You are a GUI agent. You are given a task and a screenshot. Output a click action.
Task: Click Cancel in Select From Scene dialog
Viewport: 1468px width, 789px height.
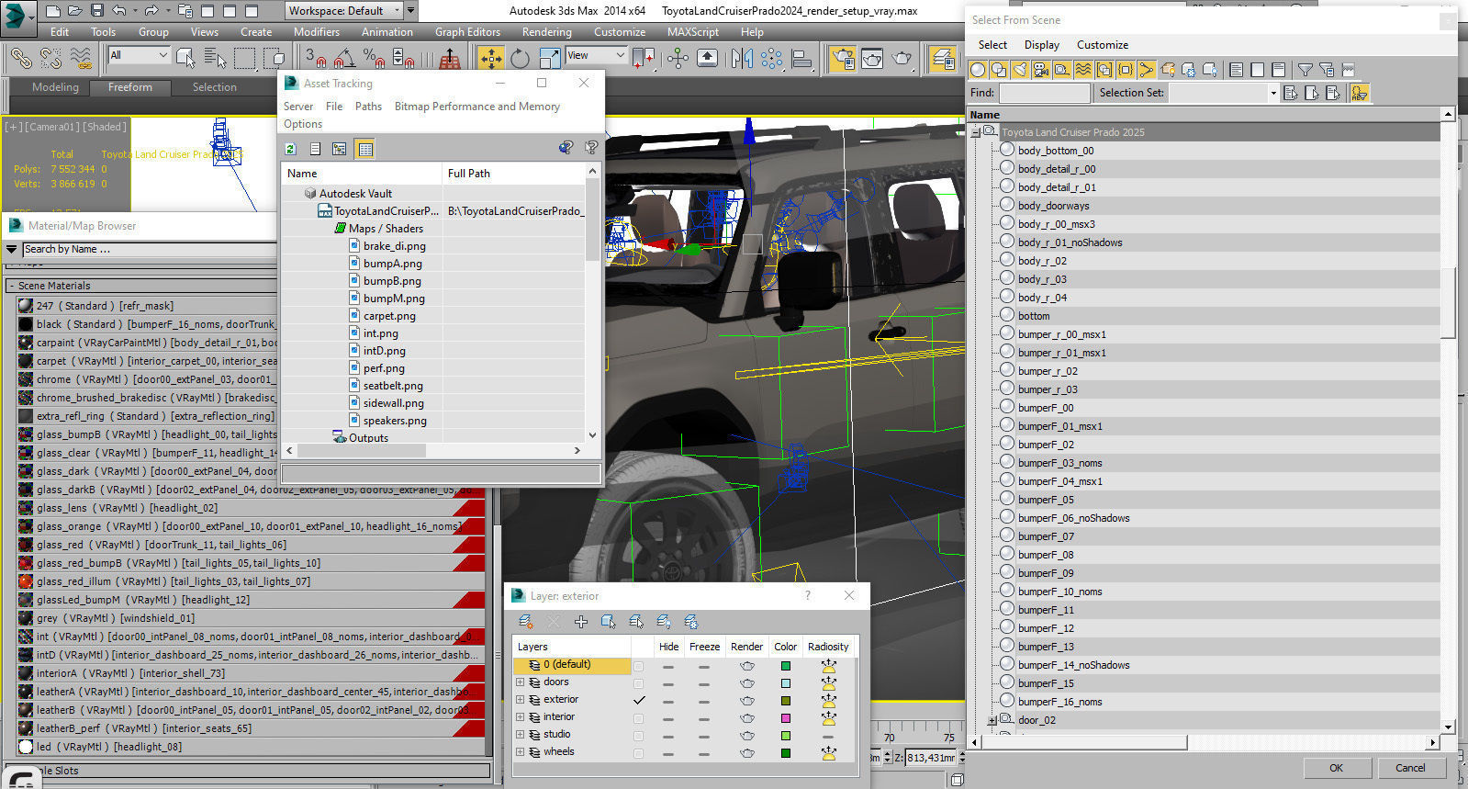(1410, 768)
